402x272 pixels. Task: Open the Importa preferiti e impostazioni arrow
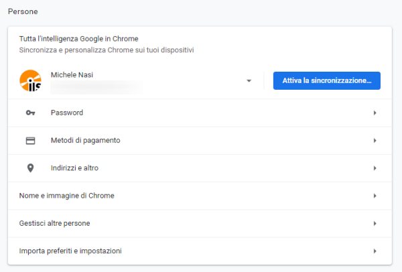(x=375, y=251)
